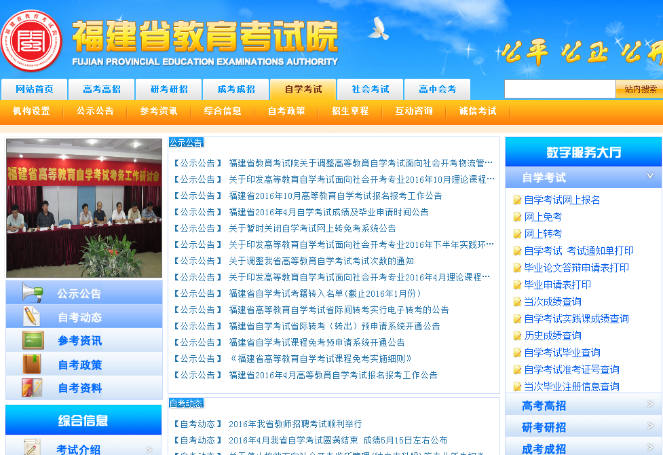Switch to the 高中会考 tab
This screenshot has height=455, width=663.
coord(438,89)
